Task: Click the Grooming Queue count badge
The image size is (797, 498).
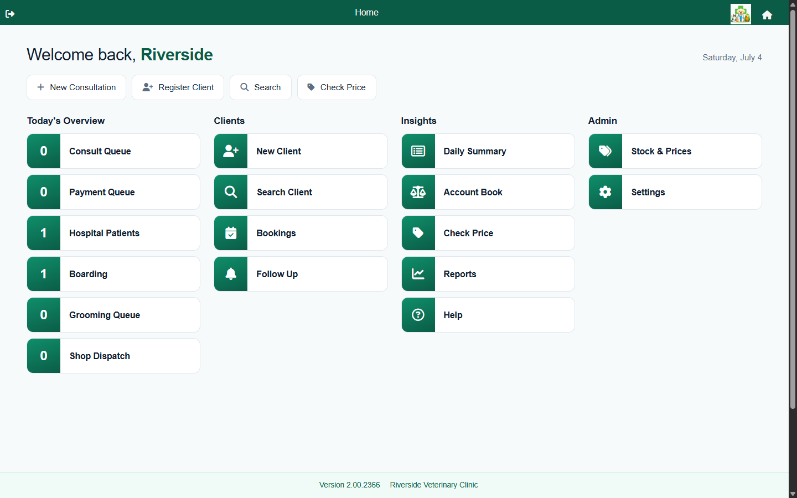Action: point(44,315)
